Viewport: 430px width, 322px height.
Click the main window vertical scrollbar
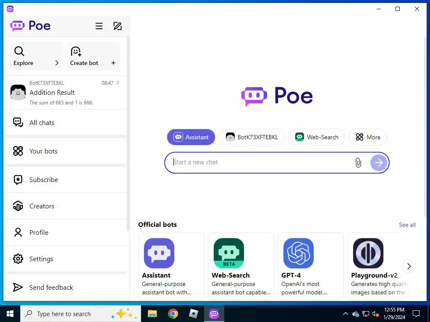point(425,126)
